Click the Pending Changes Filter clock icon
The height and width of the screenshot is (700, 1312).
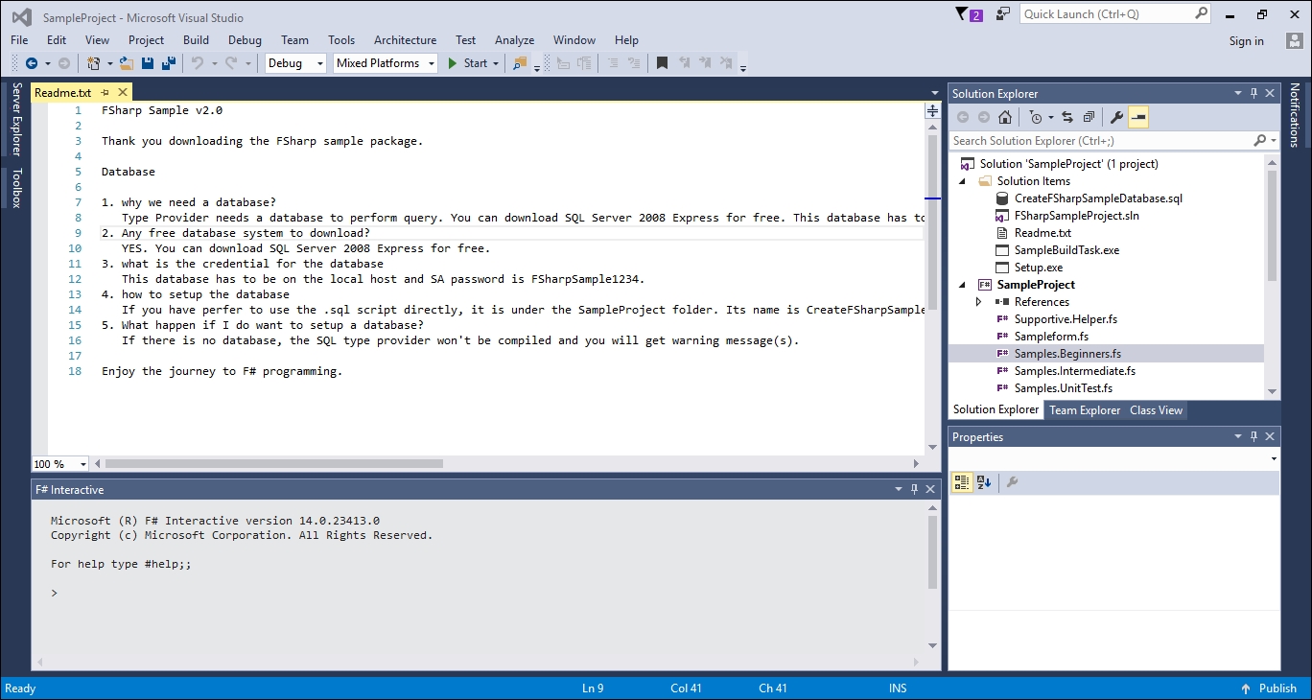point(1036,117)
